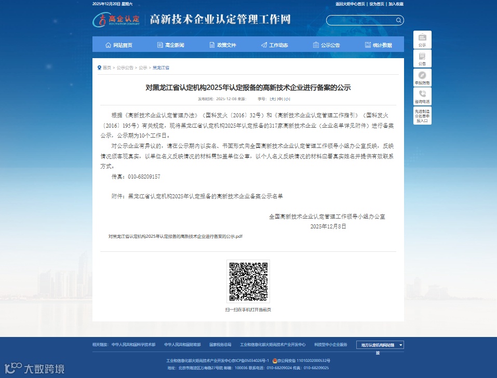This screenshot has width=497, height=378.
Task: Open 中华人民共和国财政部 footer link
Action: point(183,345)
